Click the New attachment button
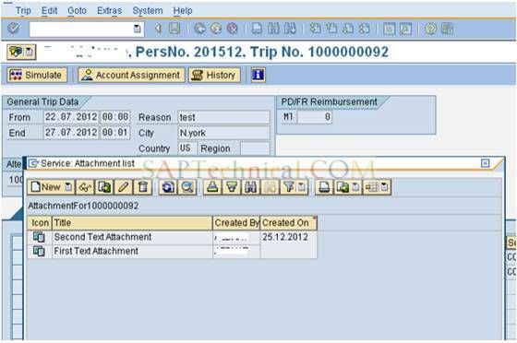Screen dimensions: 517x343 (x=46, y=187)
